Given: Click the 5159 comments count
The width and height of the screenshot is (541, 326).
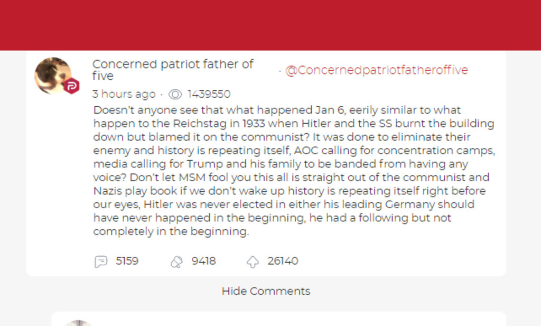Looking at the screenshot, I should pos(127,261).
